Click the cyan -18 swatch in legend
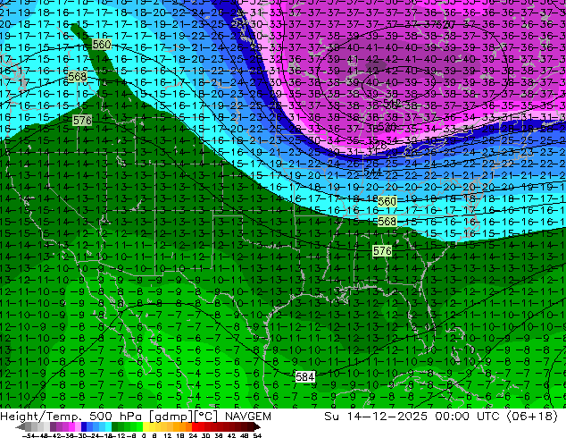 click(109, 426)
